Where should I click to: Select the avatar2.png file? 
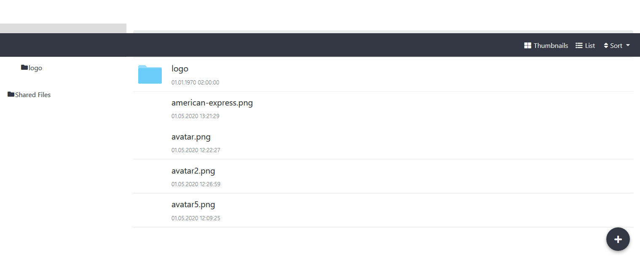click(x=193, y=171)
